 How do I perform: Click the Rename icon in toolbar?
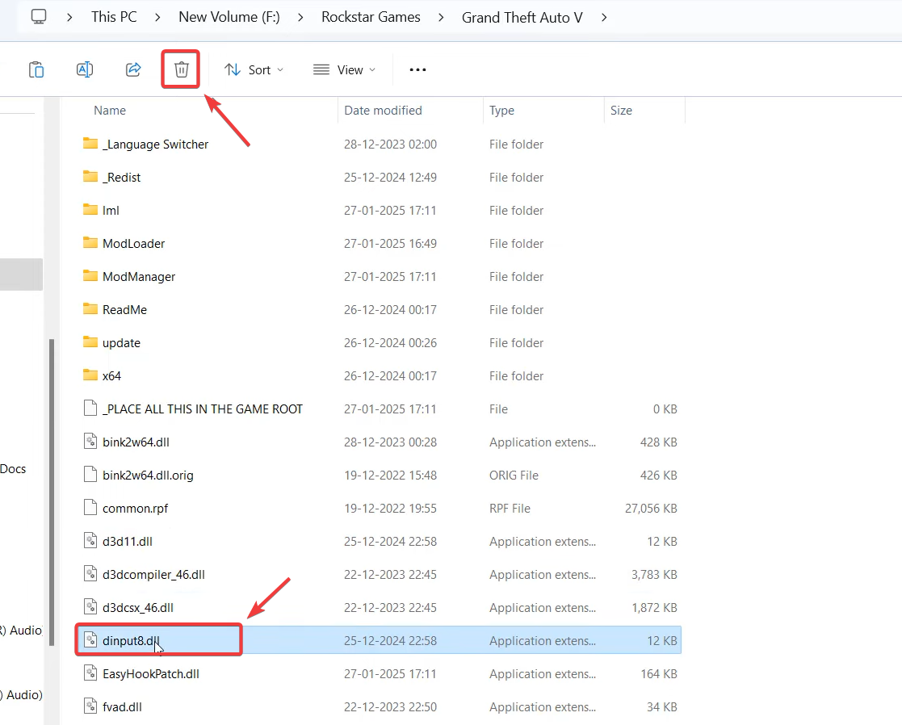tap(85, 69)
